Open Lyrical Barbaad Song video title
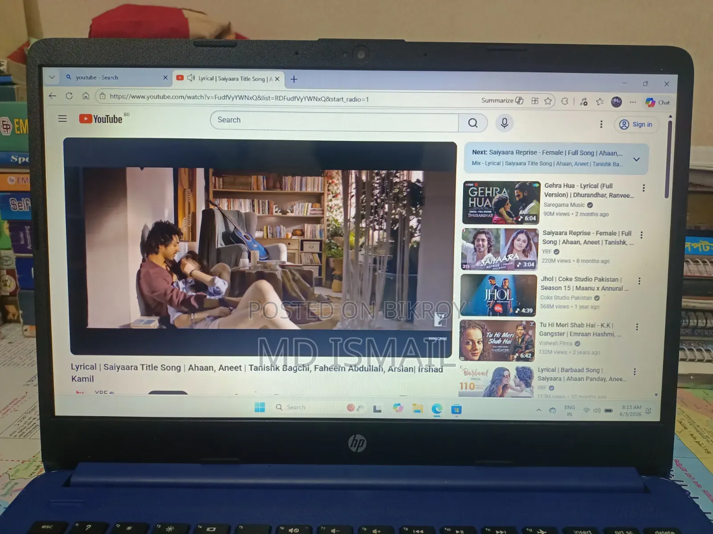The height and width of the screenshot is (534, 713). click(582, 374)
